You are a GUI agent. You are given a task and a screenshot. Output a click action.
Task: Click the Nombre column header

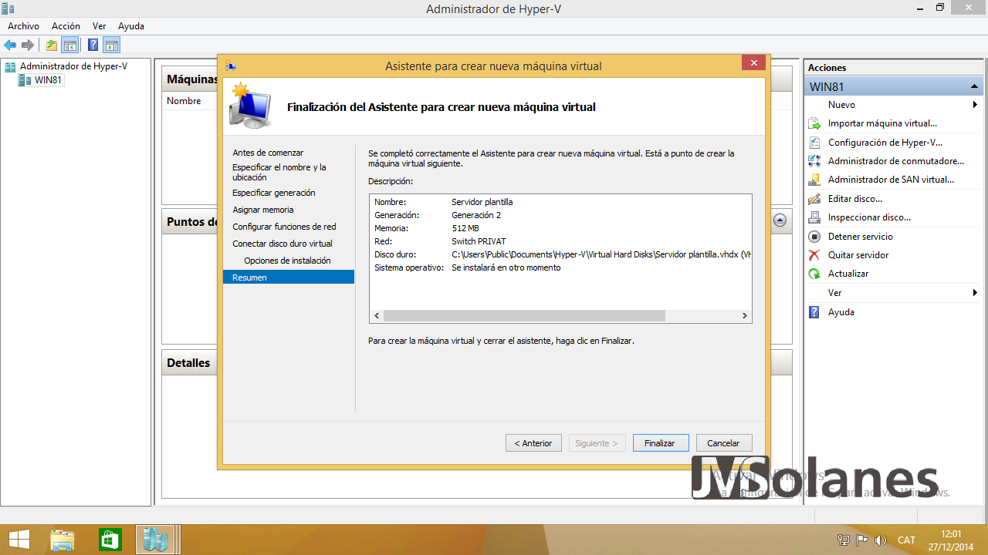click(x=184, y=101)
